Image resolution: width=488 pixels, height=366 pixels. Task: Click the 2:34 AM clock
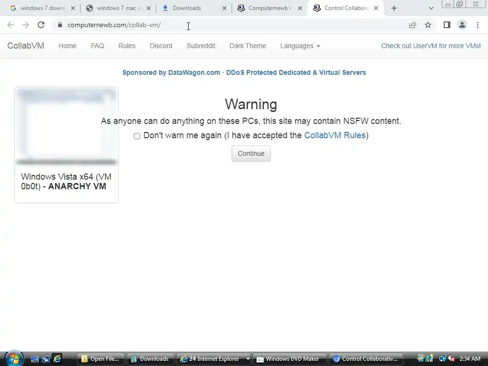[470, 359]
